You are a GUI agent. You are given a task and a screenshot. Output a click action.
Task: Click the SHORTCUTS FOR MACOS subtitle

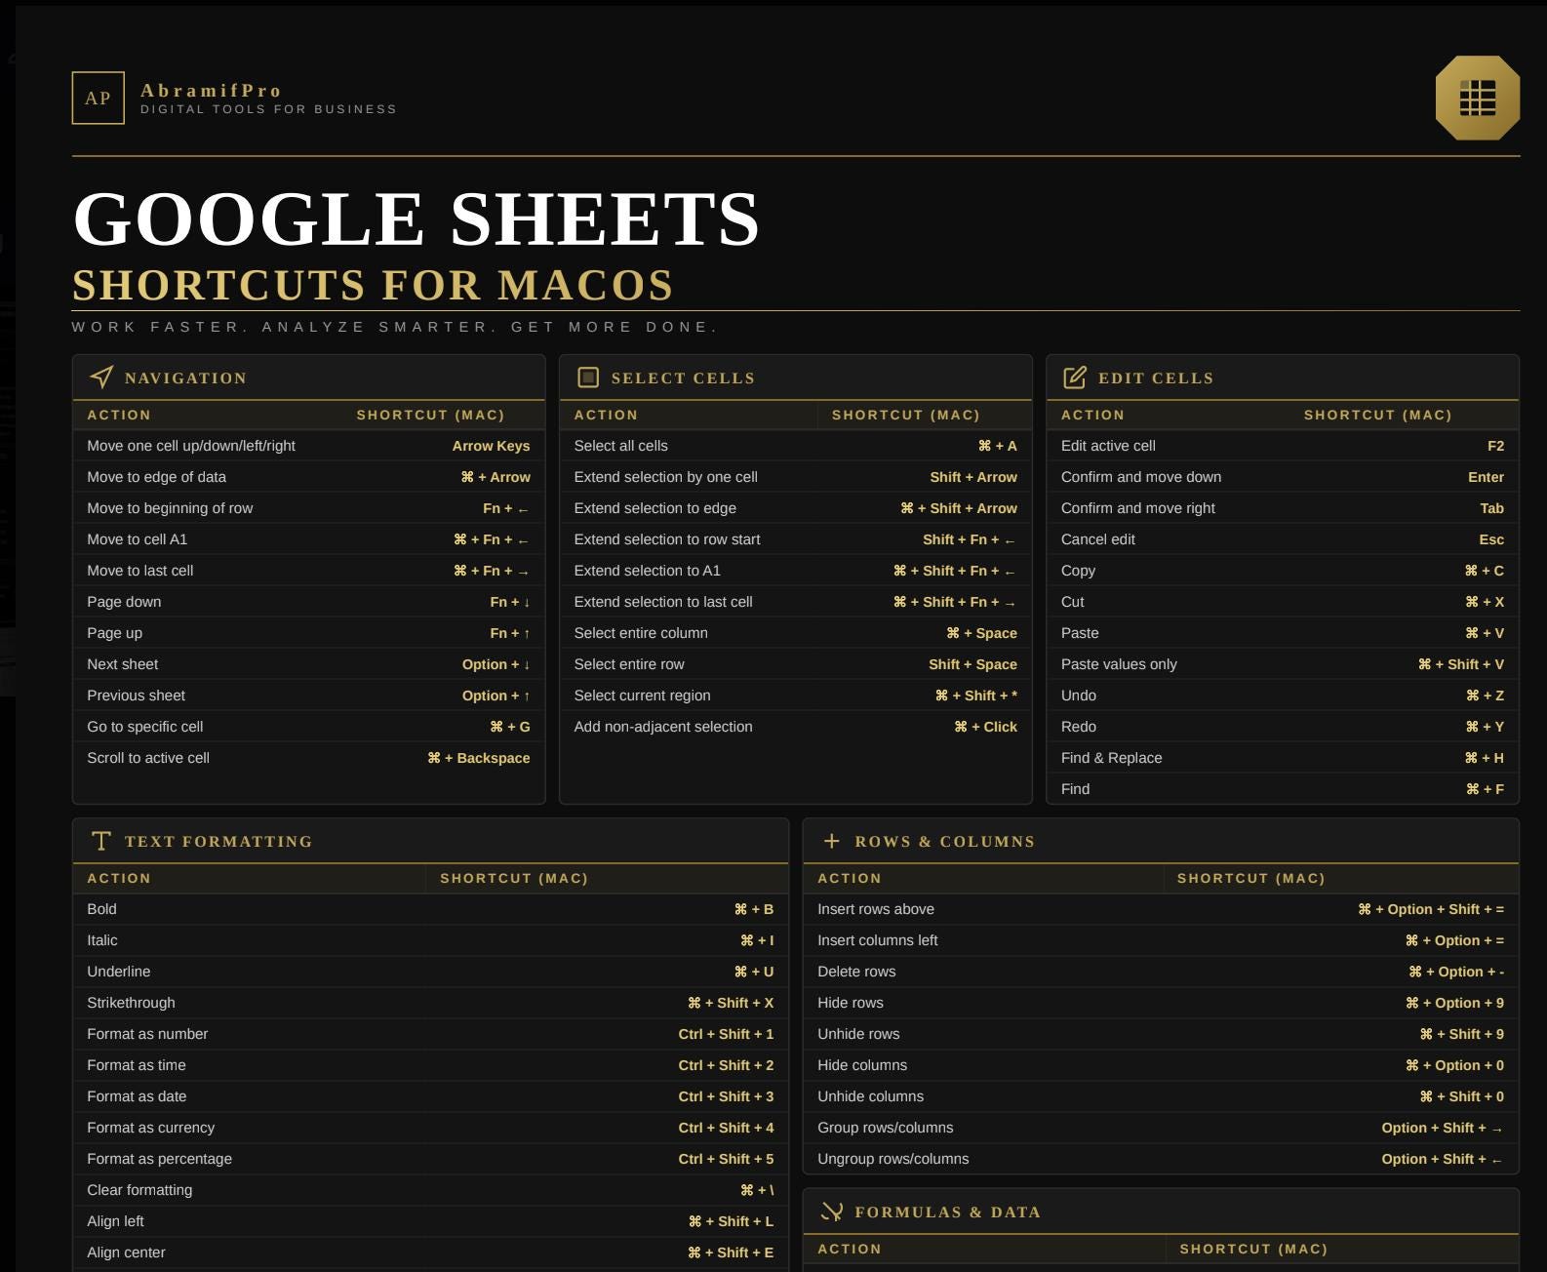373,285
